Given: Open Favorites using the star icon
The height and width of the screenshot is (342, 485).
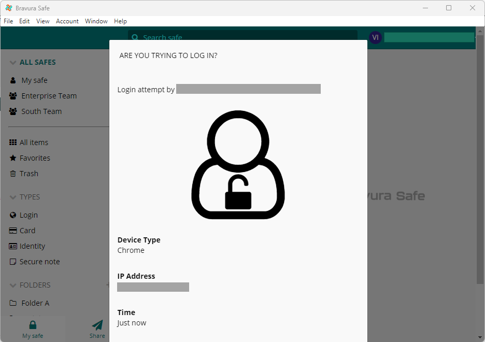Looking at the screenshot, I should (12, 158).
